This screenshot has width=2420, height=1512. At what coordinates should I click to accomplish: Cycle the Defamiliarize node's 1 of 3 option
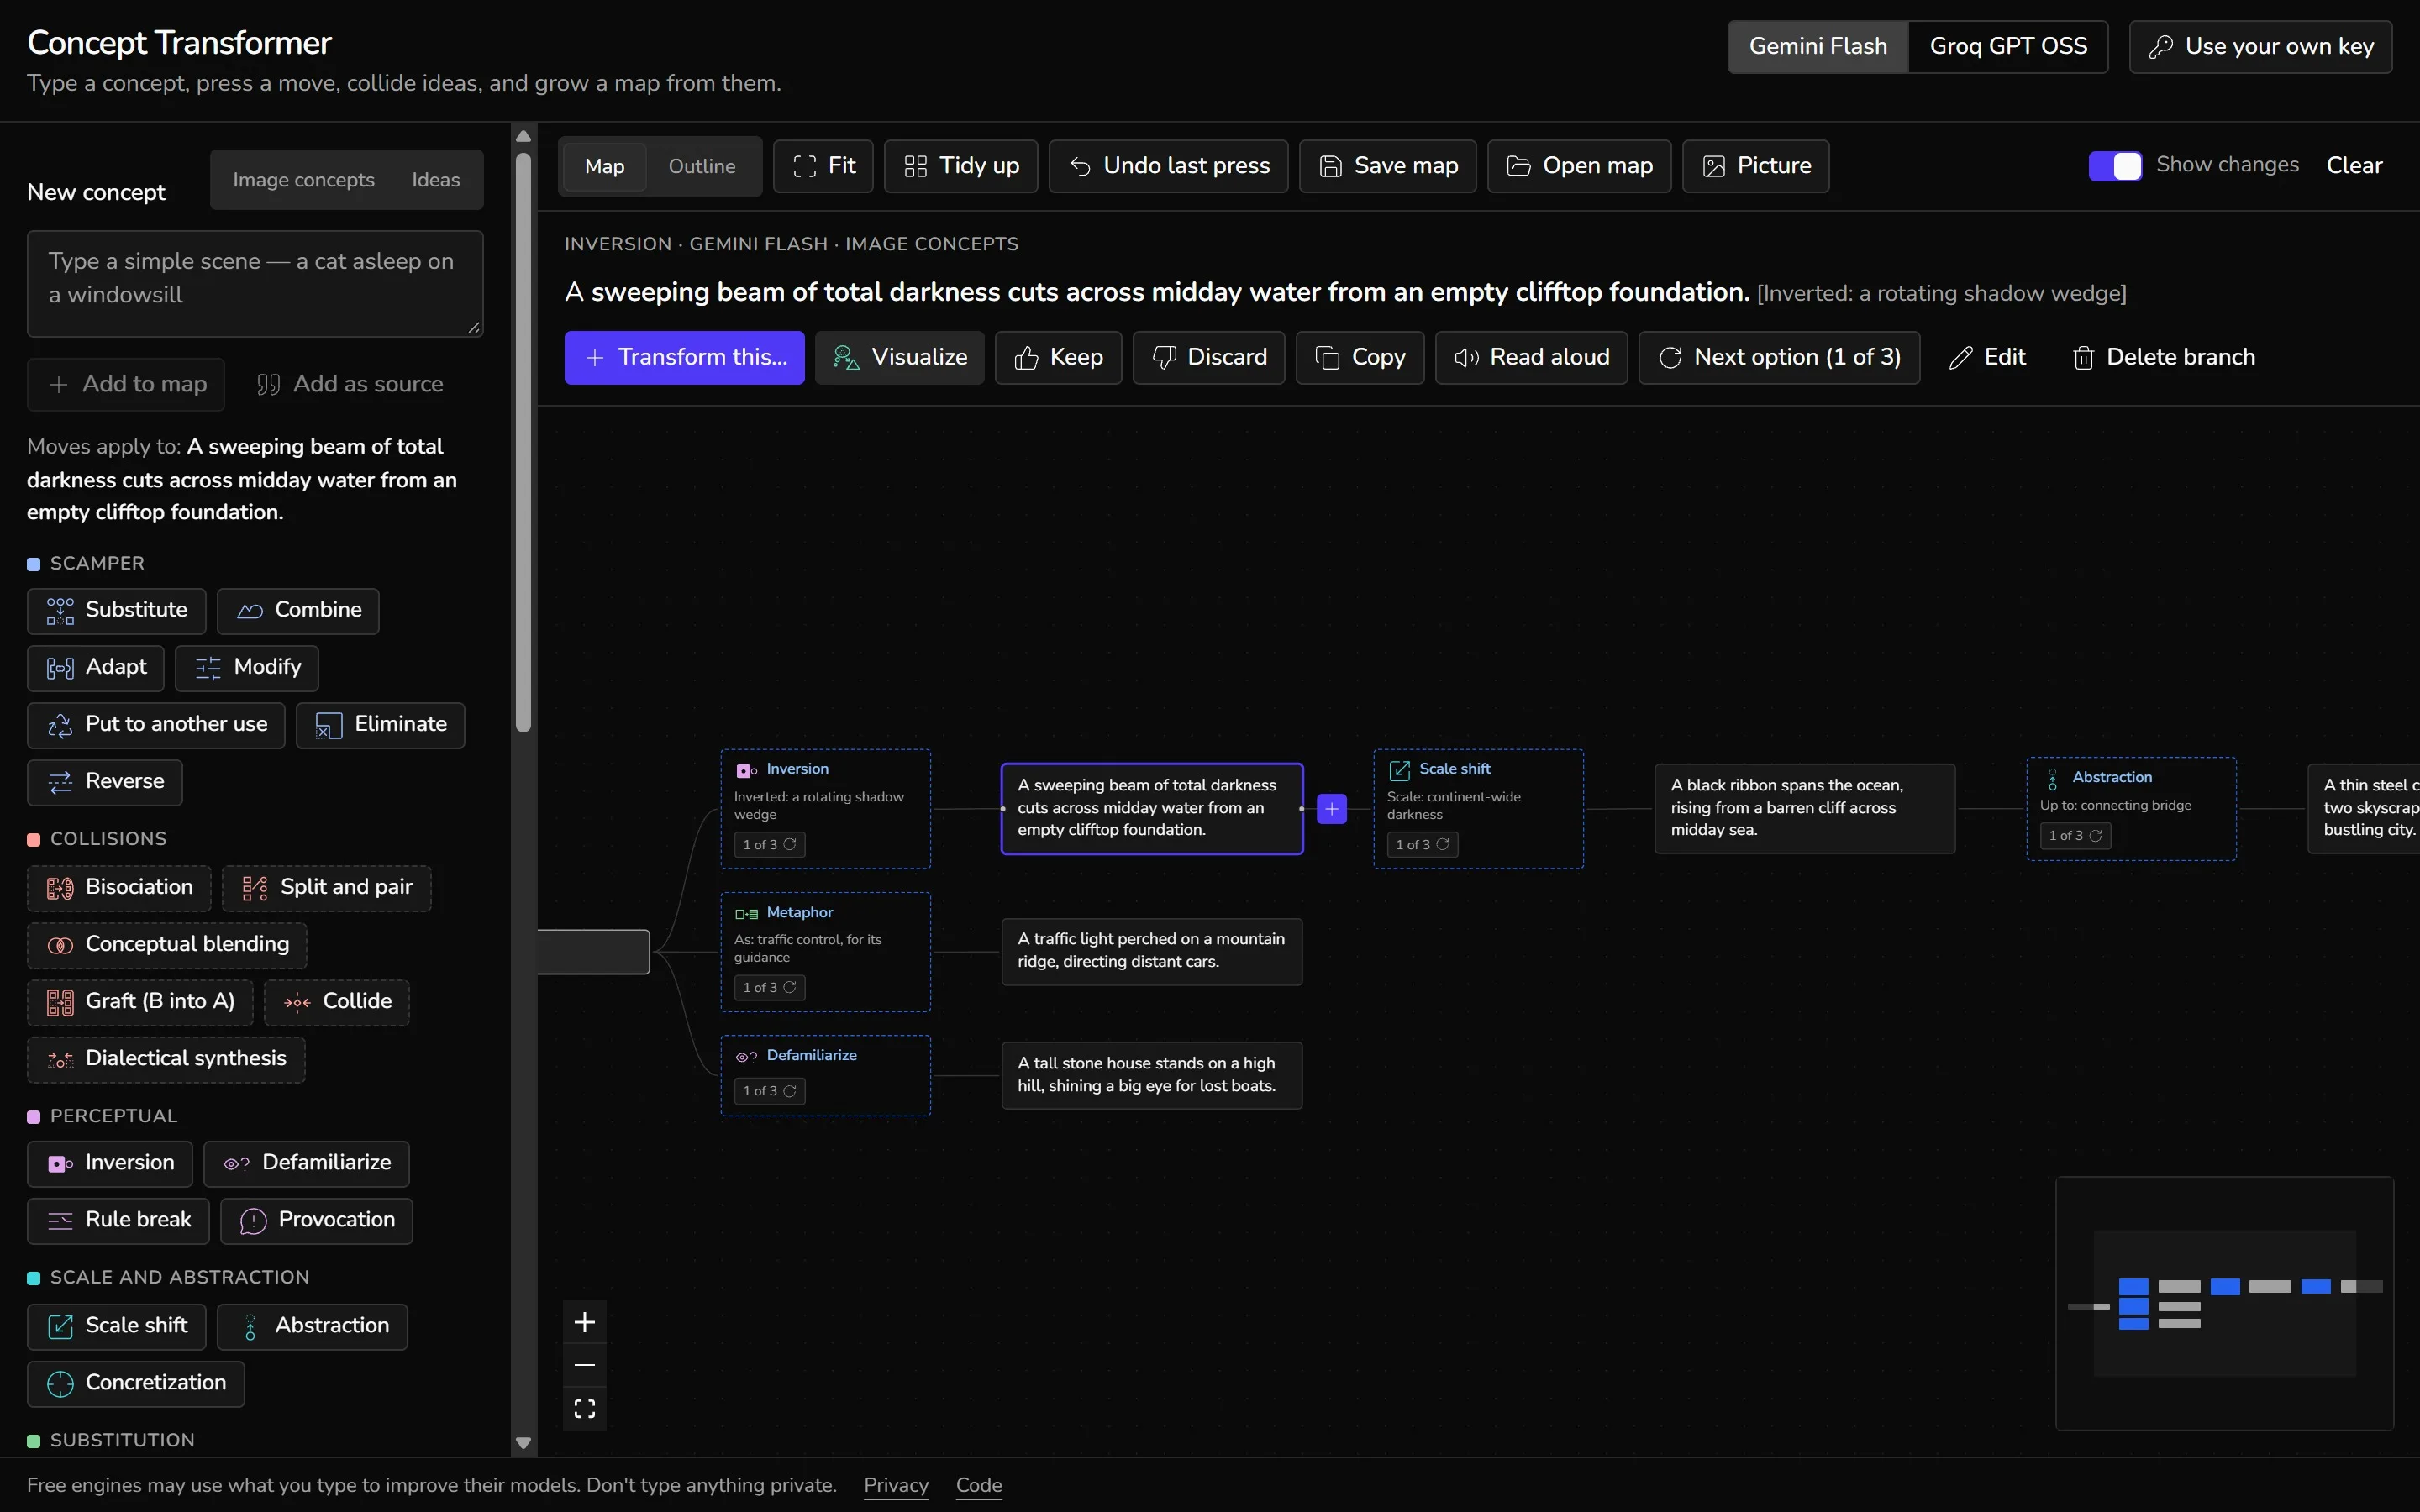pyautogui.click(x=769, y=1091)
